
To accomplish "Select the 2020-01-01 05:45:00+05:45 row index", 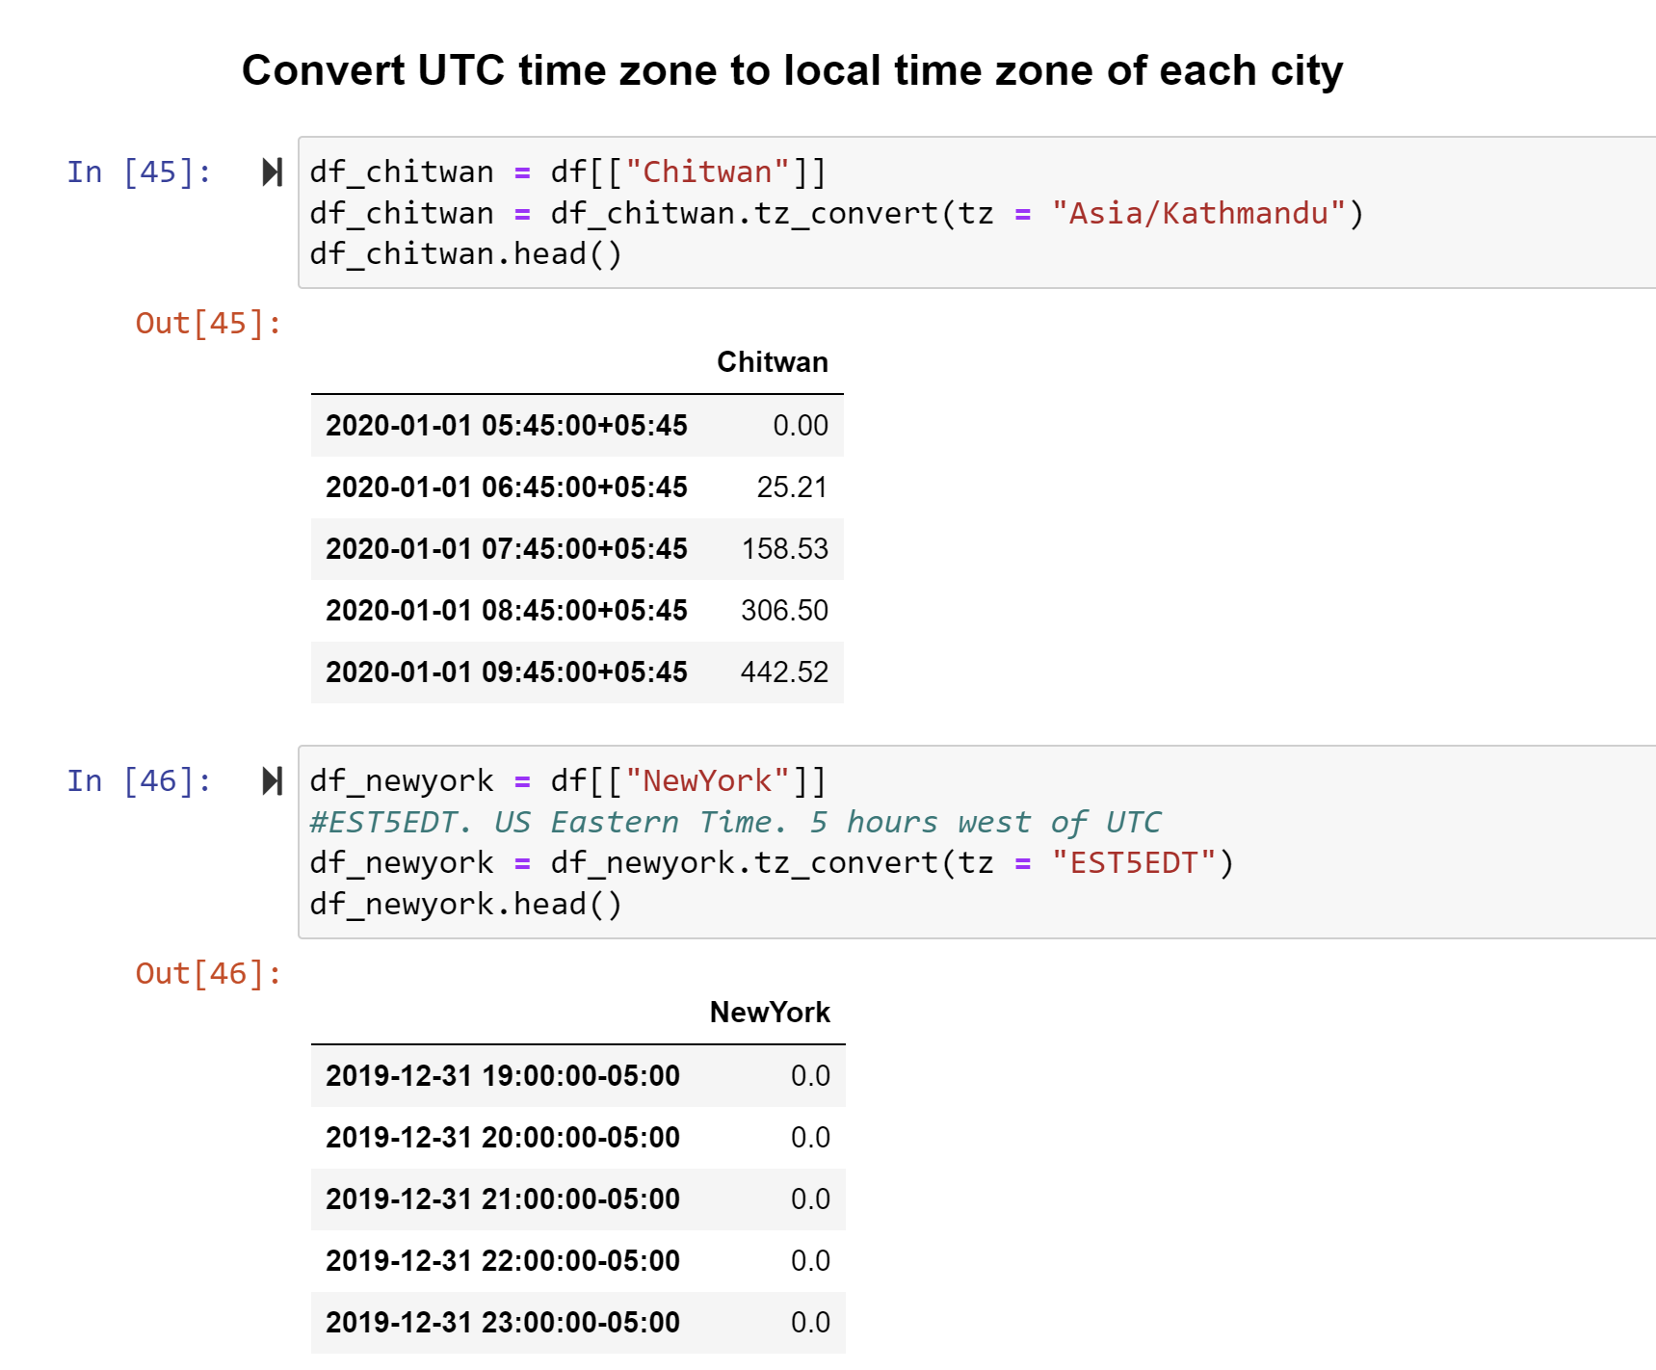I will (507, 426).
